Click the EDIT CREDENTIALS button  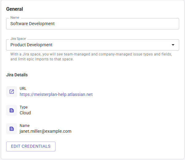(x=31, y=147)
